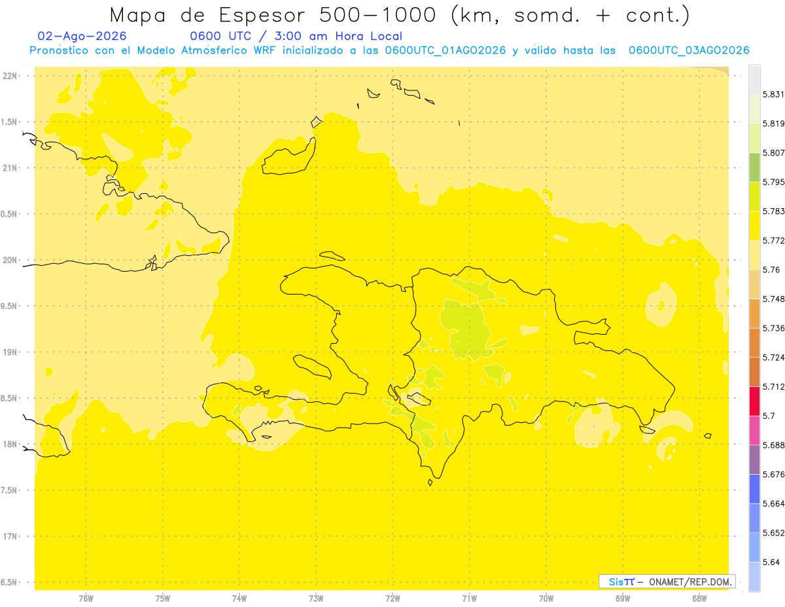Click the legend value '5.795'

coord(773,182)
